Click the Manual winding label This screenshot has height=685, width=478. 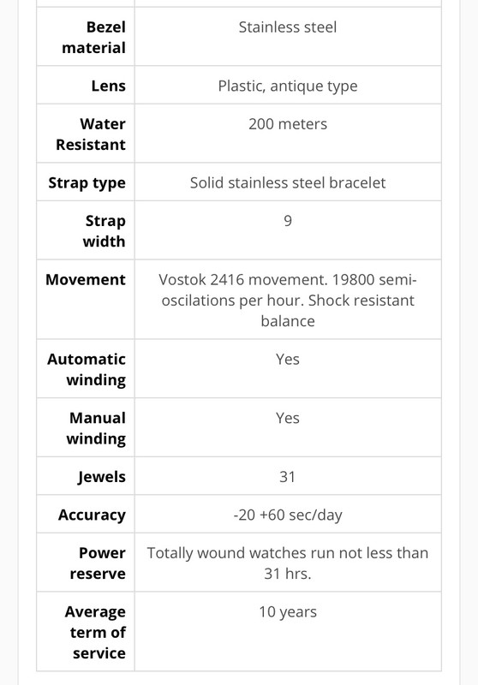pyautogui.click(x=96, y=428)
